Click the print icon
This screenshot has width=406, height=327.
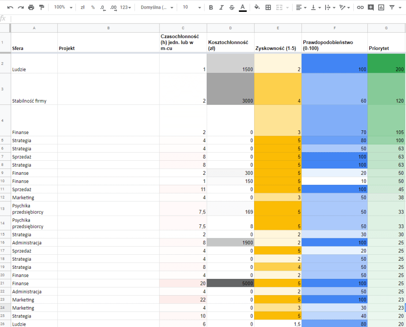(x=31, y=7)
